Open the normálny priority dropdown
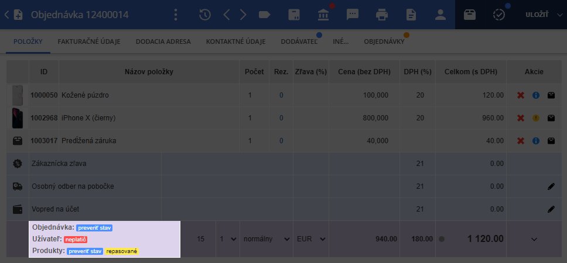Viewport: 567px width, 263px height. click(266, 239)
